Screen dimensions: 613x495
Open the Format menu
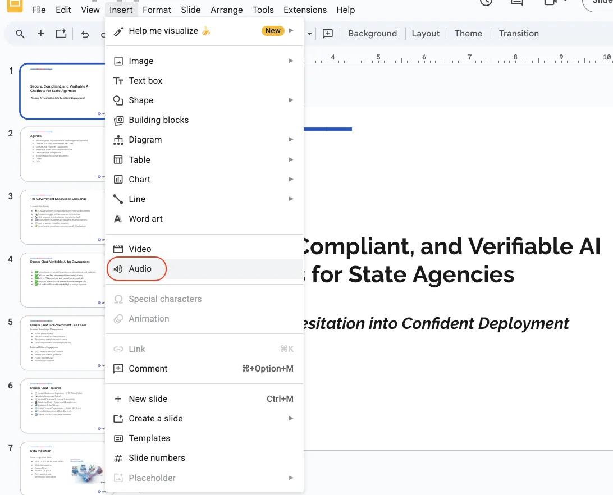157,10
